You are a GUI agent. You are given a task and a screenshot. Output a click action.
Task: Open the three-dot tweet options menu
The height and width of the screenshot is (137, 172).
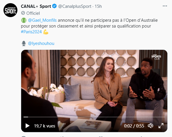point(165,6)
